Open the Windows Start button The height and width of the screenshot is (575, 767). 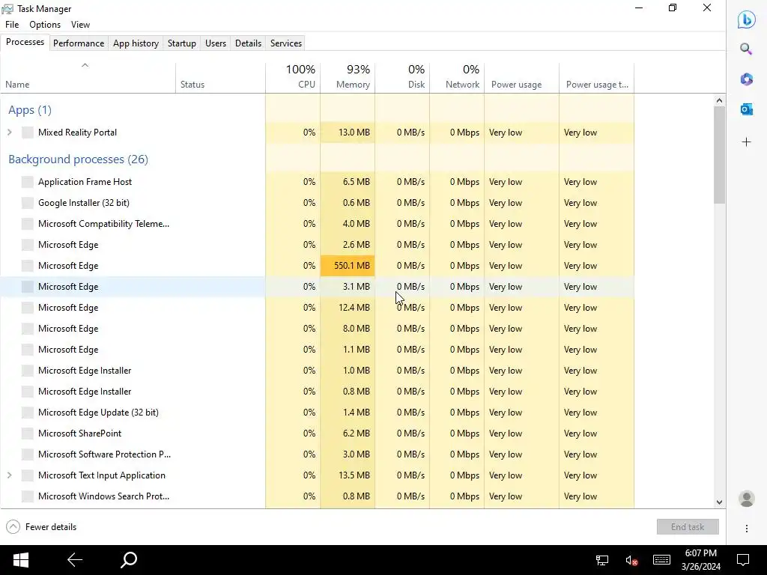(x=20, y=560)
